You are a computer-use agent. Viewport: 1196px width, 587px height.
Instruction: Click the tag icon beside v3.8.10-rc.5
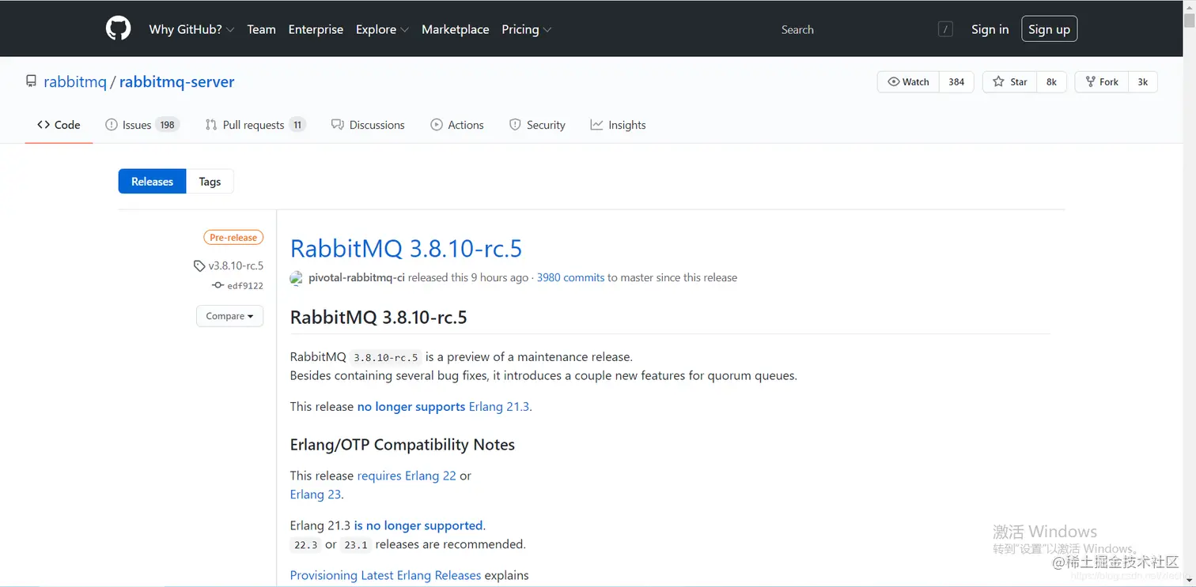[199, 266]
